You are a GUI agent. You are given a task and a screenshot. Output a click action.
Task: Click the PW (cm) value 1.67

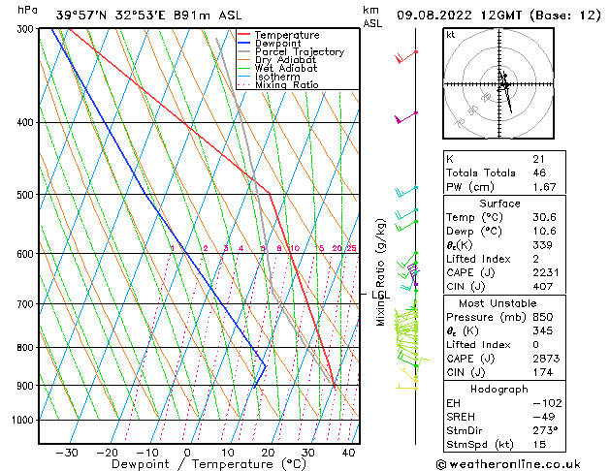(545, 187)
